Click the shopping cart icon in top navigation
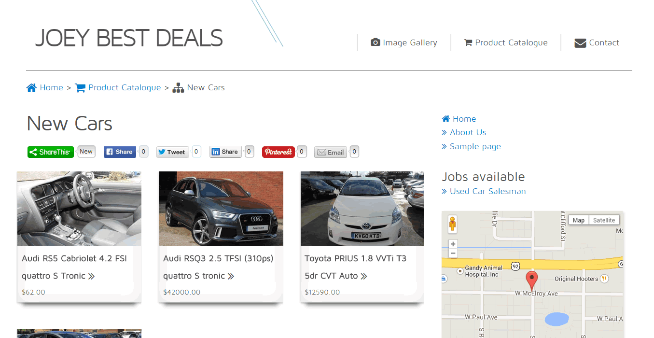 pyautogui.click(x=468, y=42)
